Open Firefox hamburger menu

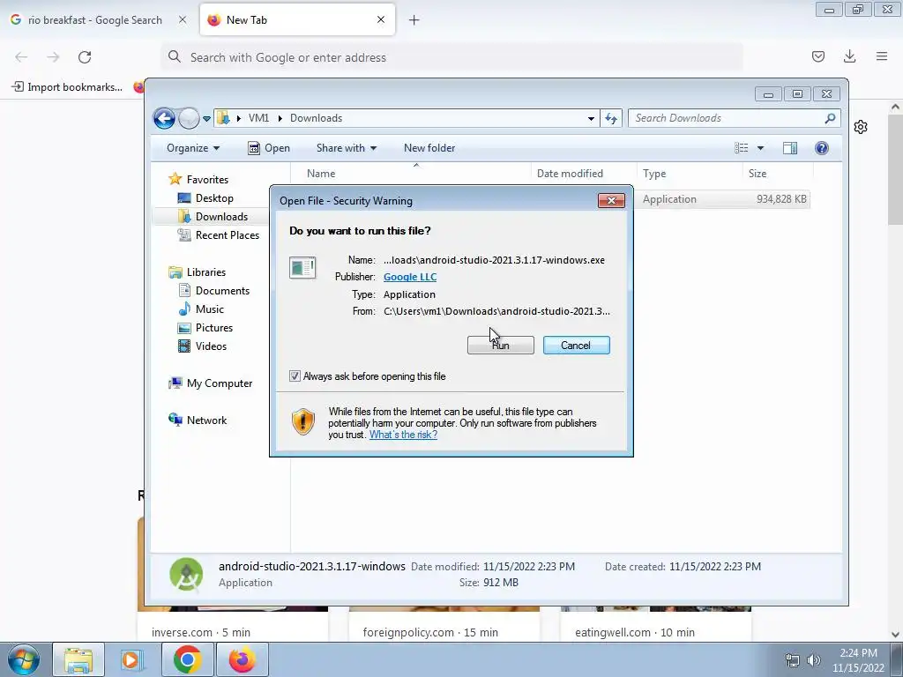pos(882,56)
